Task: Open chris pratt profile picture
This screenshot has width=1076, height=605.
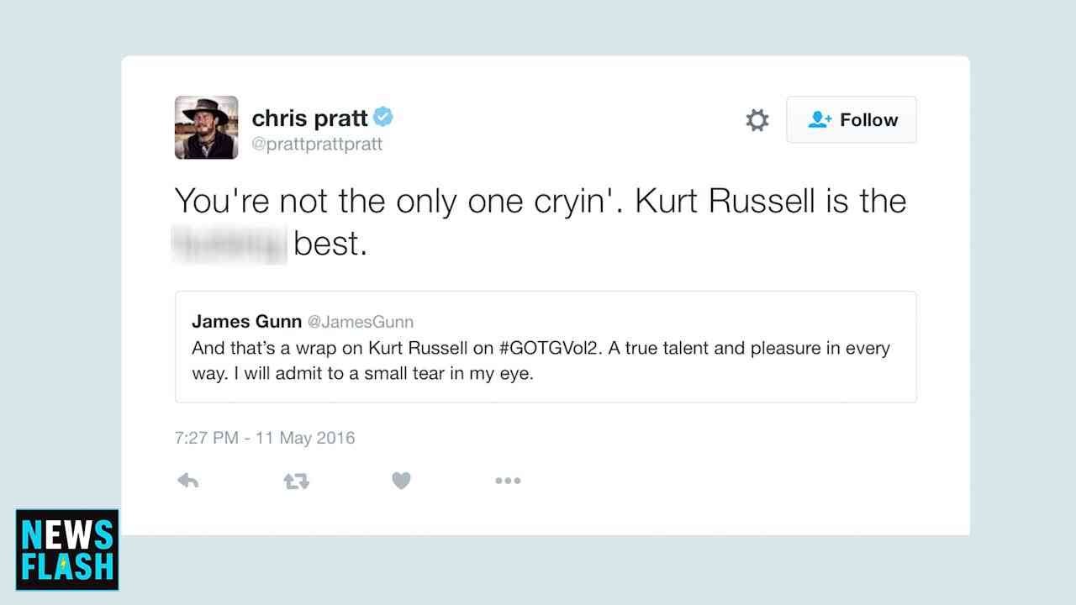Action: point(207,128)
